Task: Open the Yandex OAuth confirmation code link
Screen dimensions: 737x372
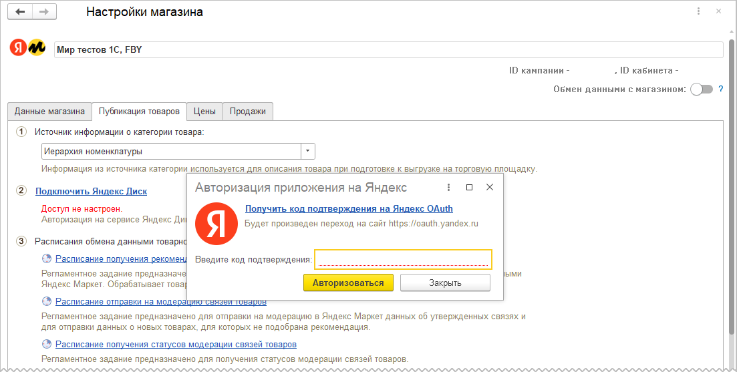Action: [x=350, y=208]
